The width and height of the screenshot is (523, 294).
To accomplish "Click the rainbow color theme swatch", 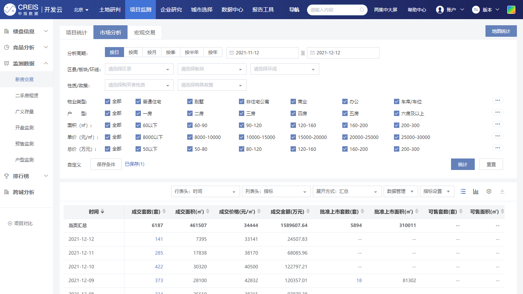I will (x=511, y=10).
